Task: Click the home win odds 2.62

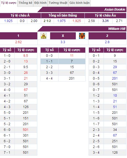Action: [x=19, y=42]
